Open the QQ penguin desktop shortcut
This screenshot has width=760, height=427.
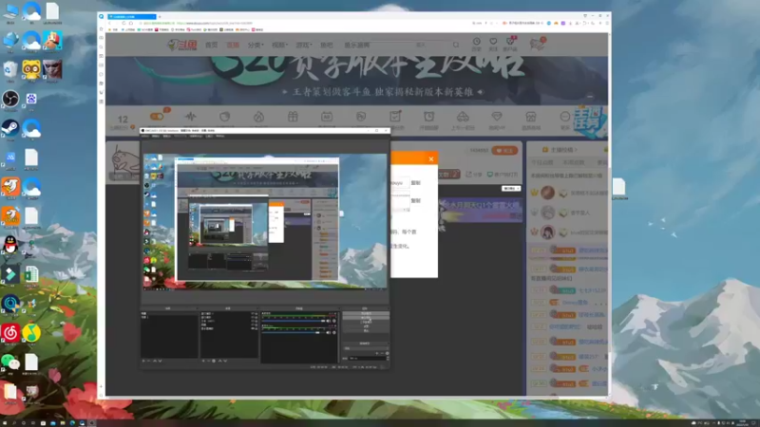tap(10, 245)
